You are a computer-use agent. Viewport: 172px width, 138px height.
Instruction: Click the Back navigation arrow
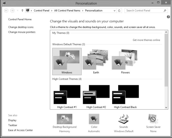(7, 11)
